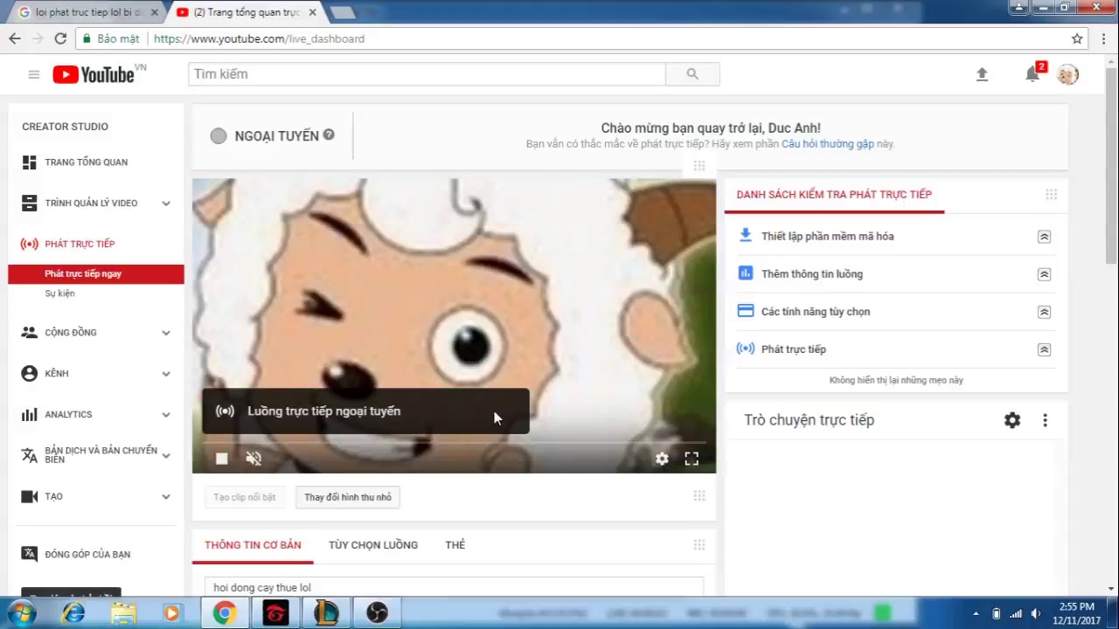Screen dimensions: 1119x629
Task: Expand 'Bản dịch và bản chuyển biên' section
Action: 166,455
